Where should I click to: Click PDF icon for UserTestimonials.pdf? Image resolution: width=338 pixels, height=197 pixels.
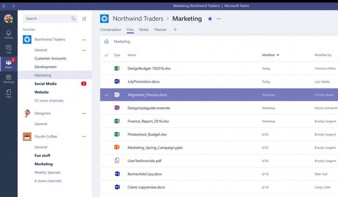(117, 160)
